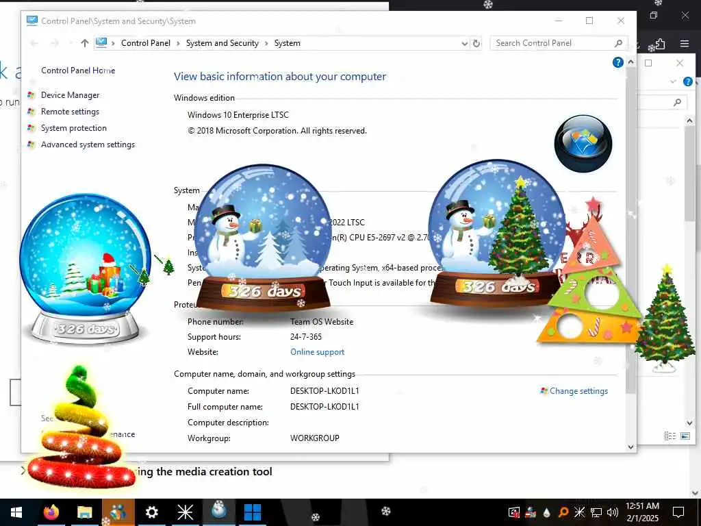Click the Online support website link
Image resolution: width=701 pixels, height=526 pixels.
tap(317, 352)
